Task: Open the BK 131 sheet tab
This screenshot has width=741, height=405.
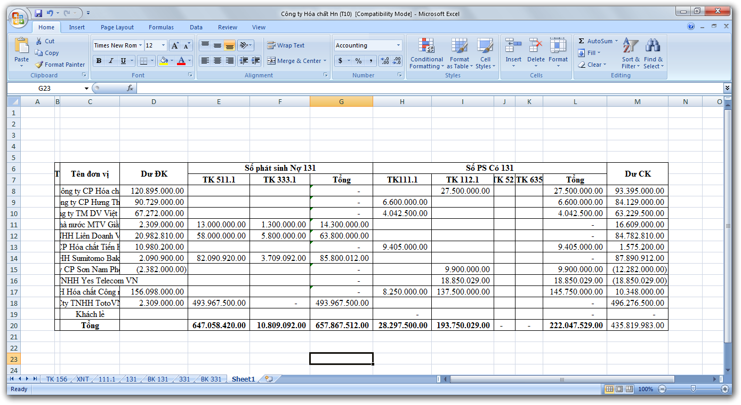Action: pyautogui.click(x=158, y=379)
